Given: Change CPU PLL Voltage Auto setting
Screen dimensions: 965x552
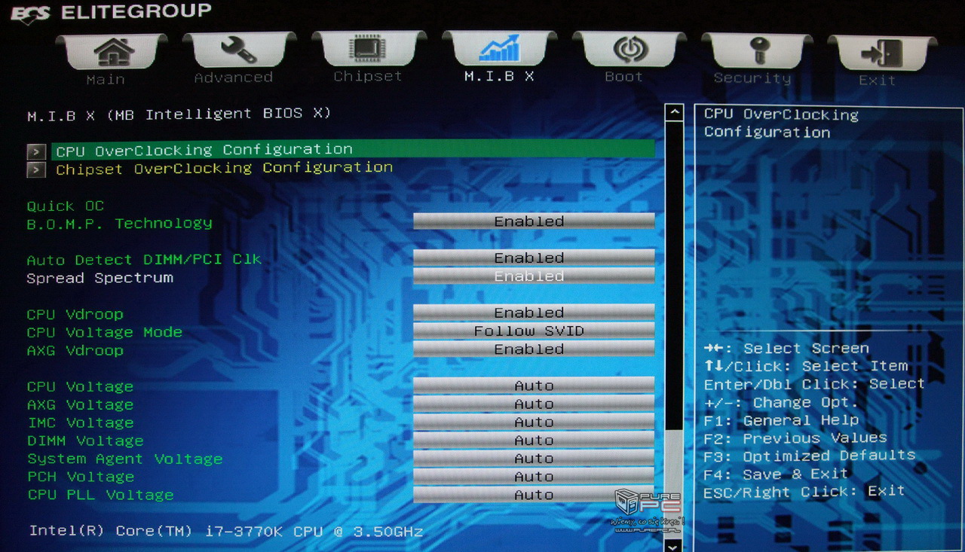Looking at the screenshot, I should pyautogui.click(x=534, y=495).
